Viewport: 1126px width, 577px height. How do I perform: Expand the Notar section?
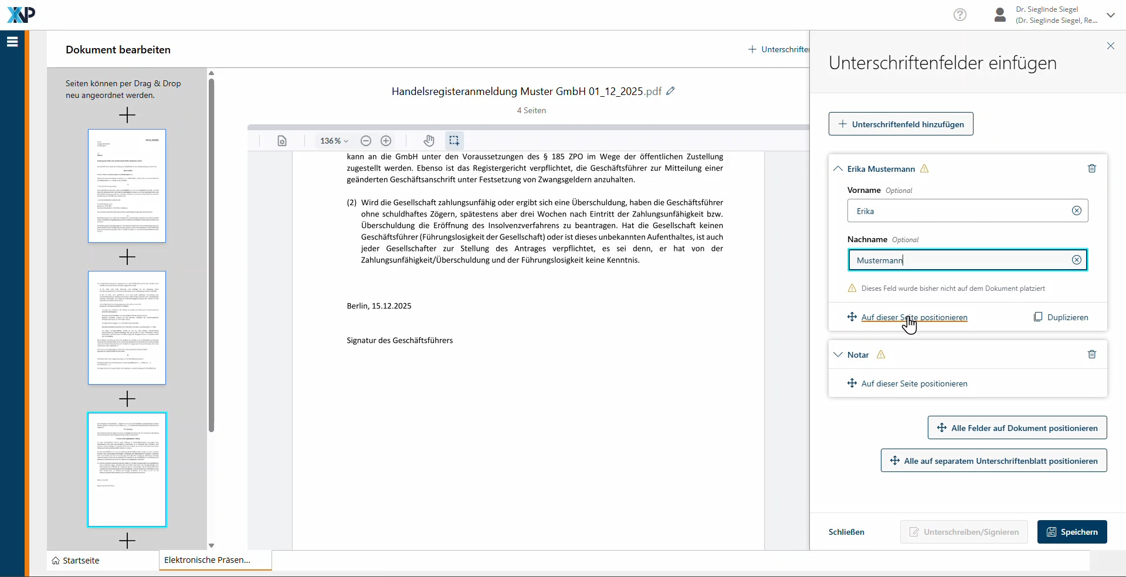(838, 355)
